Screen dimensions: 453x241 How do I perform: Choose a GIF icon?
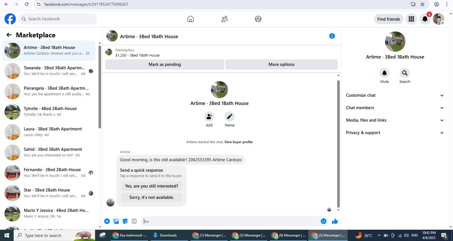134,221
